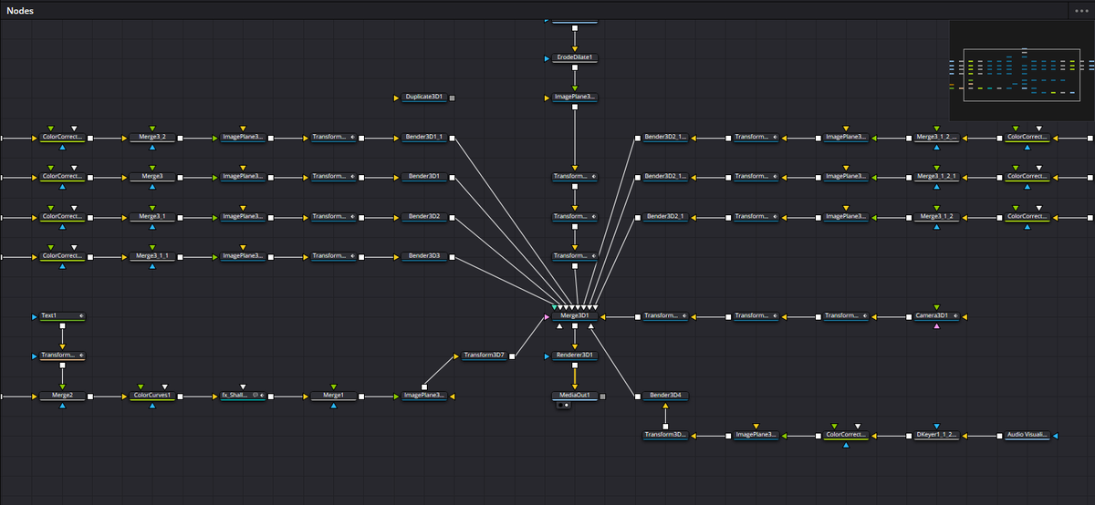Select the DKeyer1_1_2 node
The image size is (1095, 505).
coord(937,436)
